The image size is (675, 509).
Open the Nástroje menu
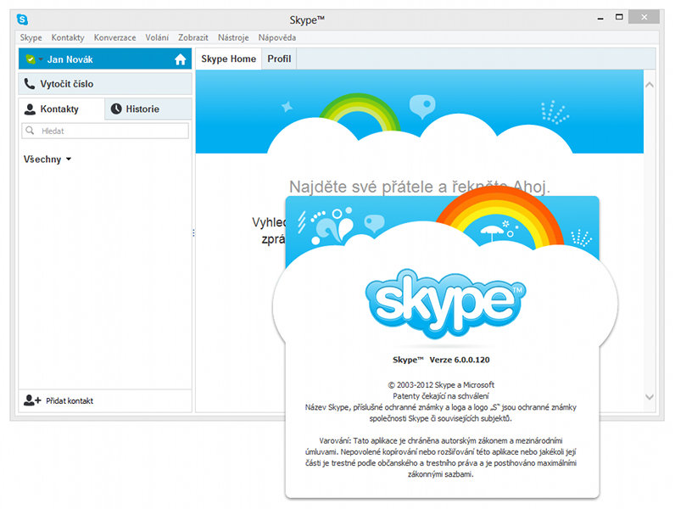click(x=233, y=38)
